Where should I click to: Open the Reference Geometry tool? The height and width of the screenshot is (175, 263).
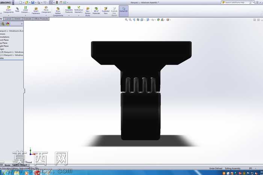(79, 9)
